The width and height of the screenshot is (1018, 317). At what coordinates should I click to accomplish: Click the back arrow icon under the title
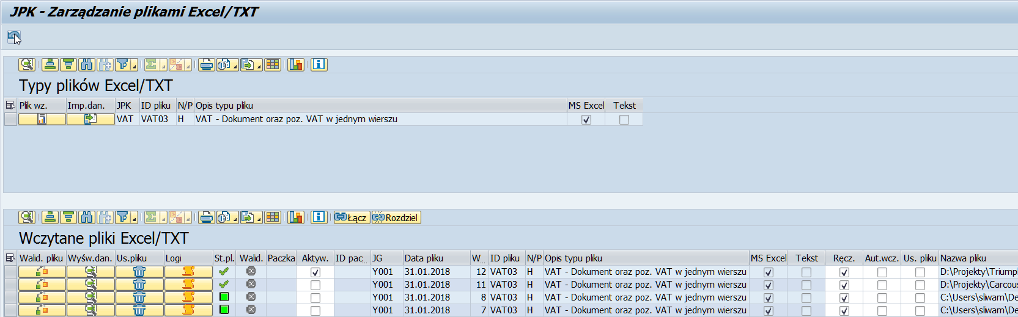coord(13,37)
